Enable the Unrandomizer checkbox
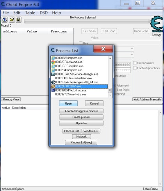Screen dimensions: 164x191 coord(135,63)
